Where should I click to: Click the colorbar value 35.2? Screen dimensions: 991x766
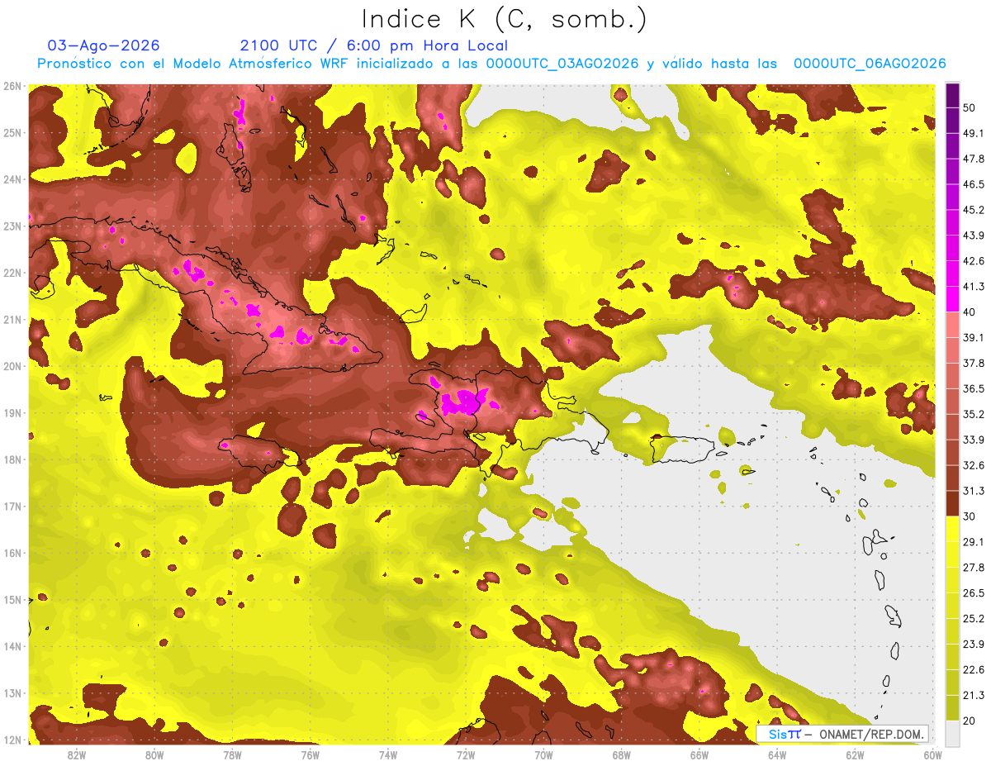pyautogui.click(x=974, y=414)
